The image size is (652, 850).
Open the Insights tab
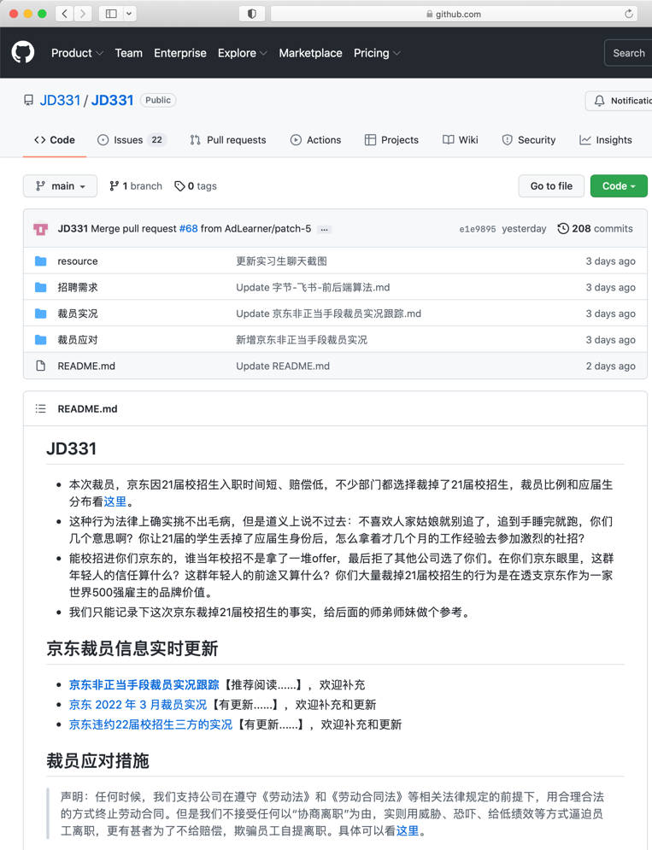(605, 140)
